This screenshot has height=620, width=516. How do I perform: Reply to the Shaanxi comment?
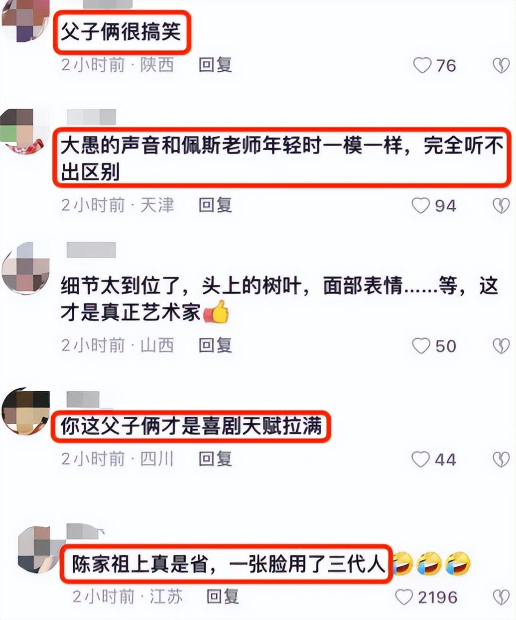click(215, 65)
